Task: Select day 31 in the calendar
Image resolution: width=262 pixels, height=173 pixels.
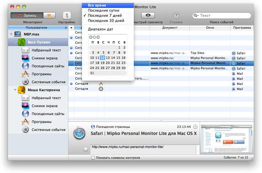Action: coord(92,73)
